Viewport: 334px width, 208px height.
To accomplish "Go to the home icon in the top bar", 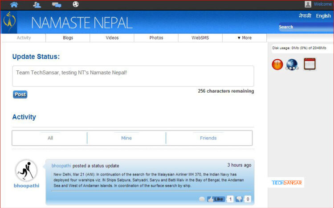I will (14, 4).
